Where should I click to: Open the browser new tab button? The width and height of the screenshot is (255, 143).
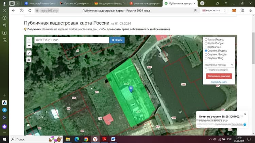[x=202, y=3]
